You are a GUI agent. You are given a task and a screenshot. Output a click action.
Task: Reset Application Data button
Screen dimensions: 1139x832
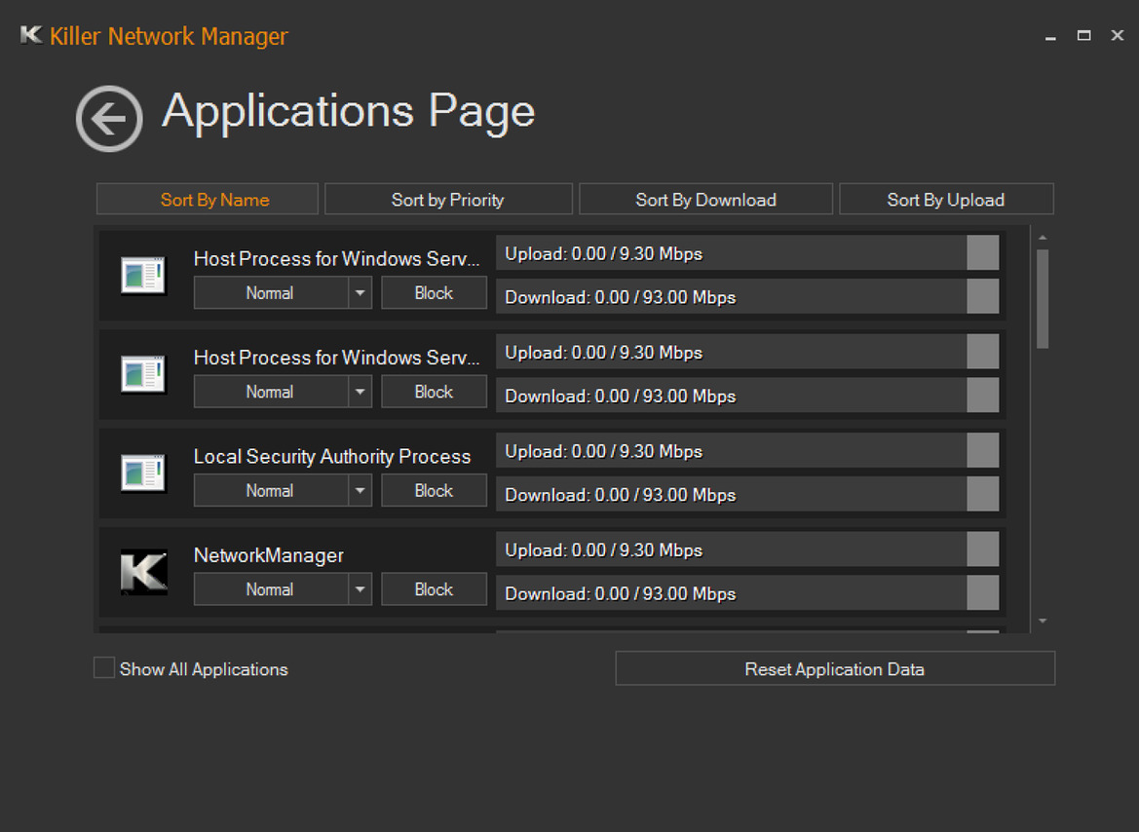pyautogui.click(x=835, y=668)
